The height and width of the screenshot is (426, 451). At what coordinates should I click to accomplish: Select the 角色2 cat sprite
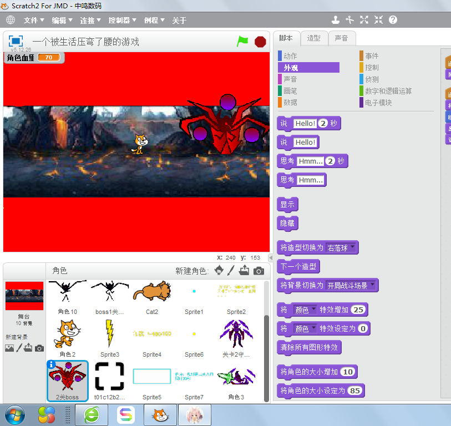(67, 338)
